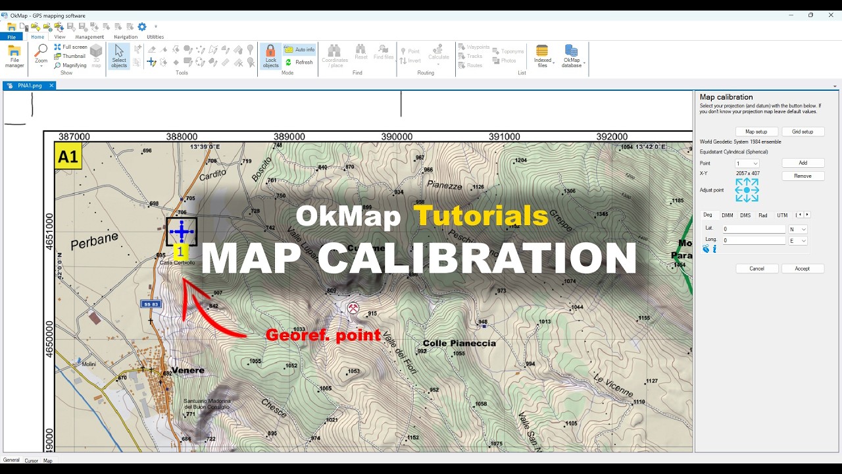Switch to the Management ribbon tab
This screenshot has height=474, width=842.
click(89, 37)
